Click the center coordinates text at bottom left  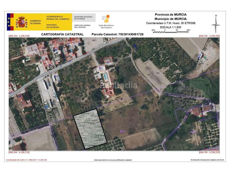[x=26, y=160]
